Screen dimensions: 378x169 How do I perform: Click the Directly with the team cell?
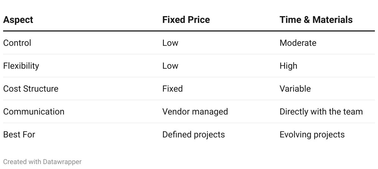pyautogui.click(x=321, y=111)
